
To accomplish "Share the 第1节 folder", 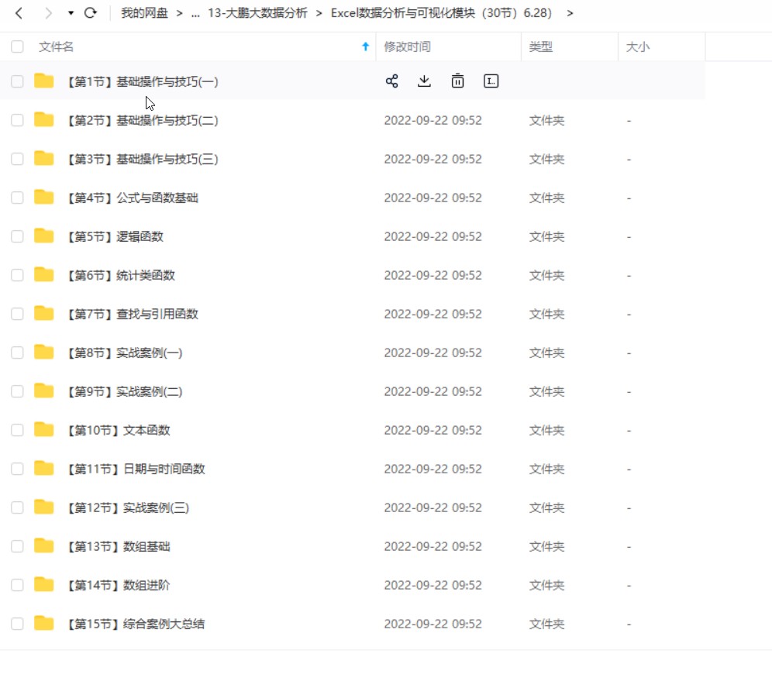I will [x=392, y=81].
